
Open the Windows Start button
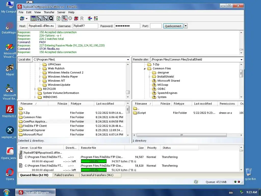pos(6,192)
